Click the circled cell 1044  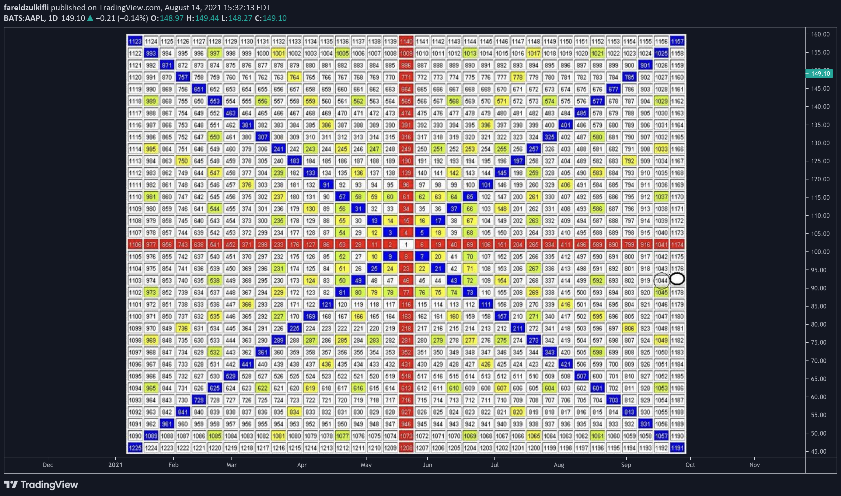click(661, 280)
